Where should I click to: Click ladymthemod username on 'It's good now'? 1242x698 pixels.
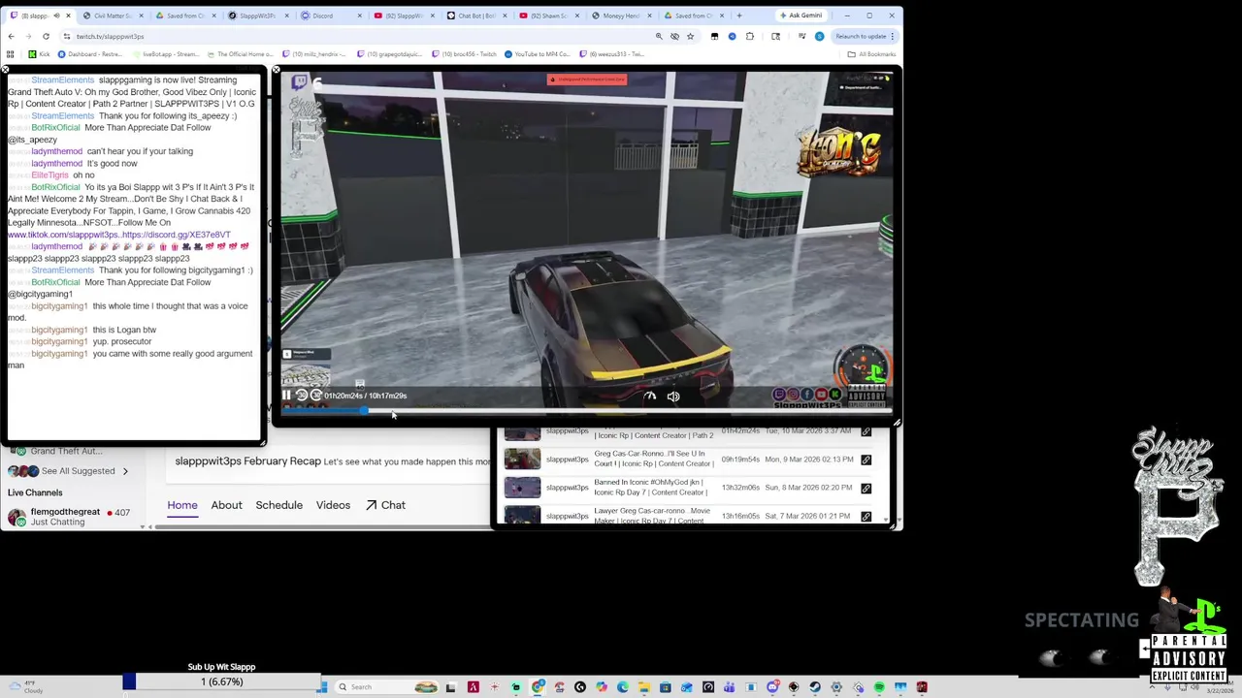57,163
